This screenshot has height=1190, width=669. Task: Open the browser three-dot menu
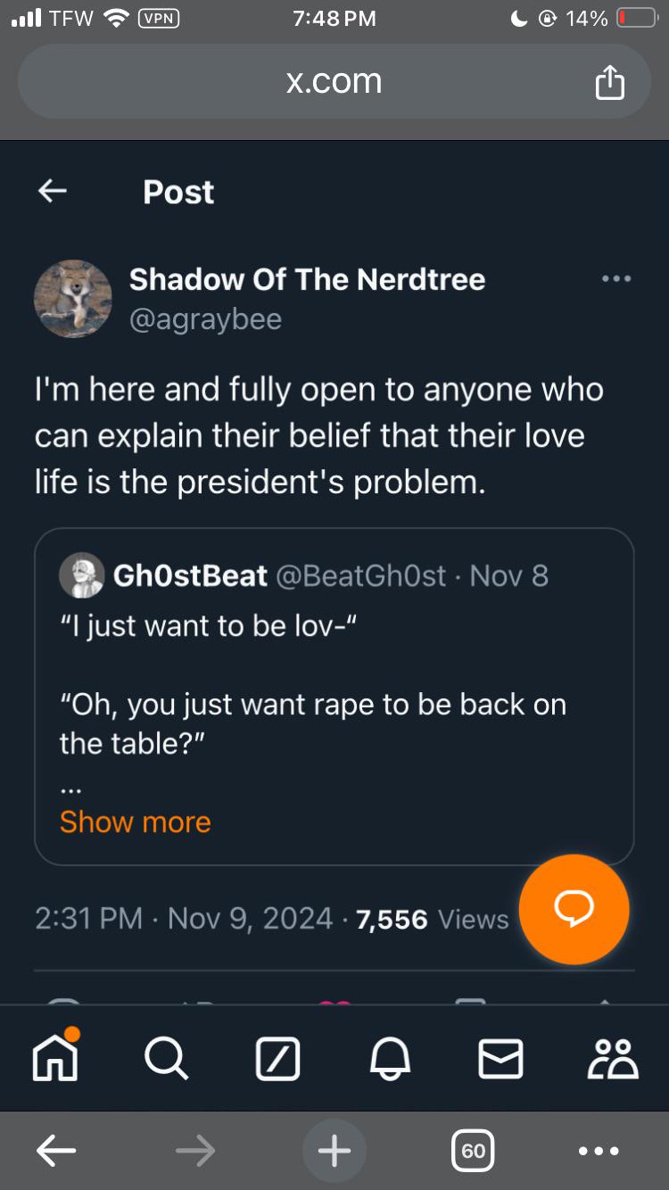point(598,1151)
